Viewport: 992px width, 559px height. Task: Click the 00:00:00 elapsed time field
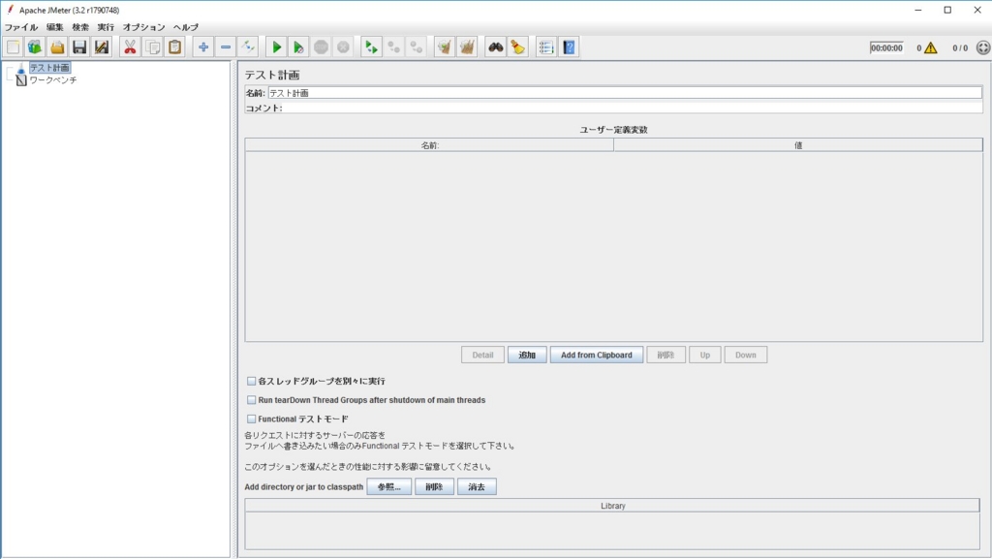(886, 48)
